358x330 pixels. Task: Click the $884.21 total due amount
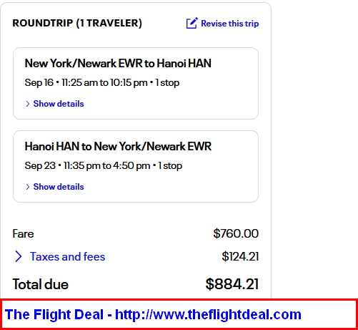coord(232,284)
